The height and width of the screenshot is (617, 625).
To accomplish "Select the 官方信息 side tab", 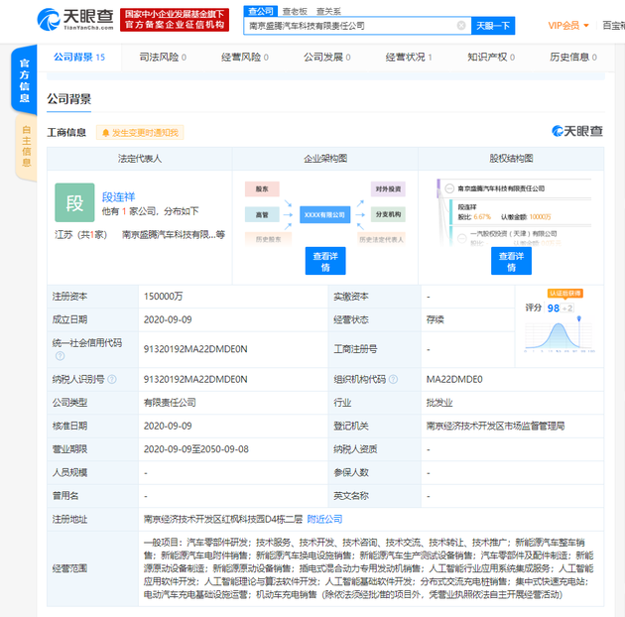I will [x=25, y=80].
